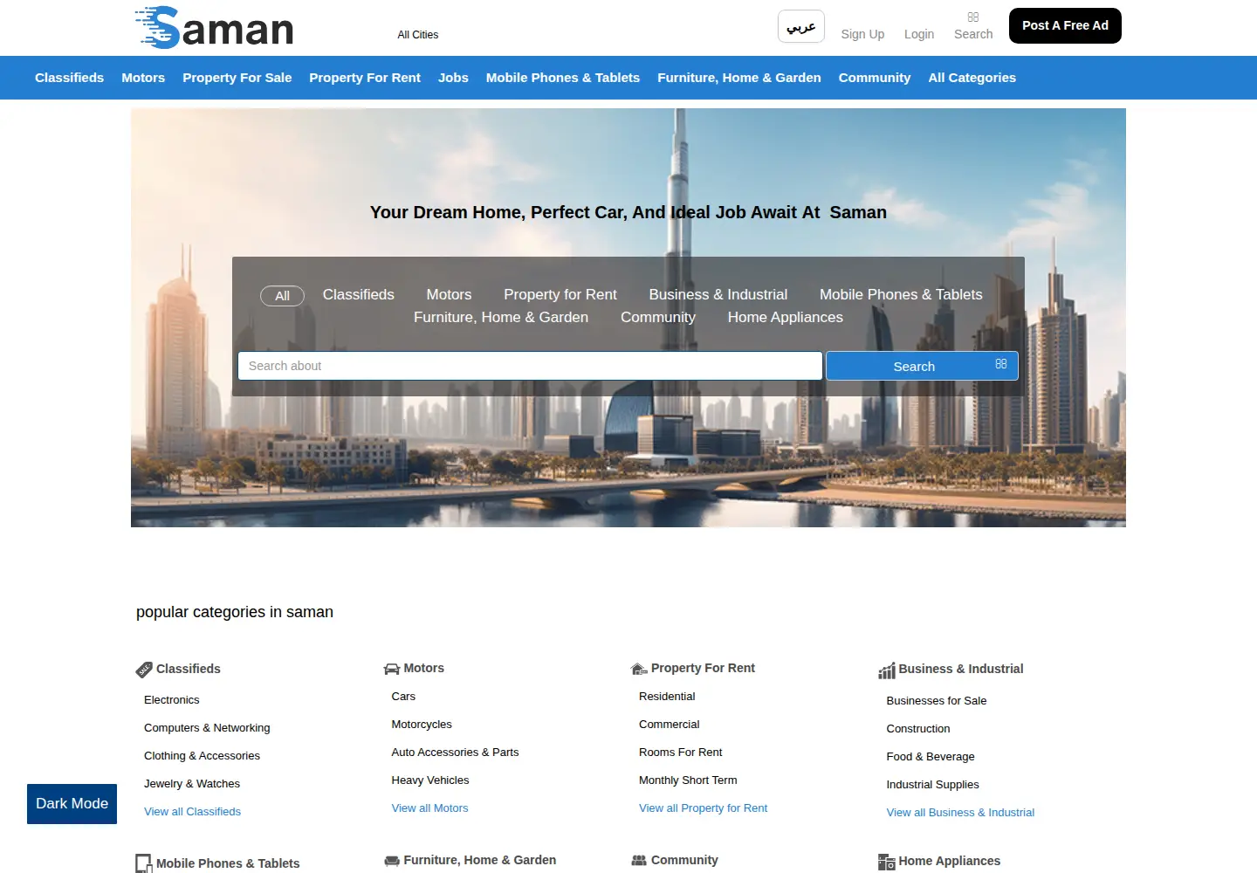The height and width of the screenshot is (873, 1257).
Task: Select Business & Industrial search filter tab
Action: click(x=718, y=295)
